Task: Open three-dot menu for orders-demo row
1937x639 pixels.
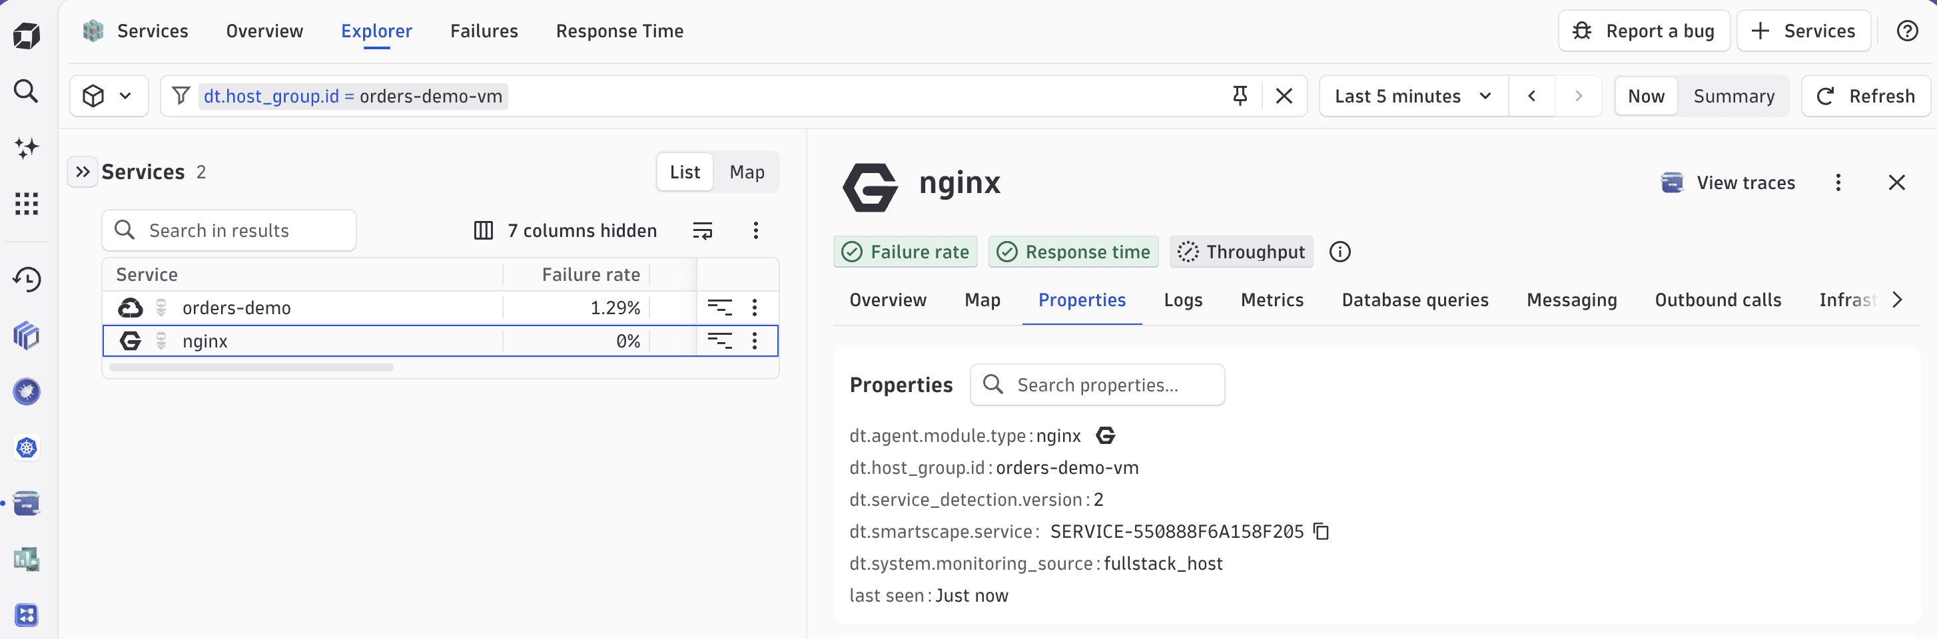Action: [x=754, y=307]
